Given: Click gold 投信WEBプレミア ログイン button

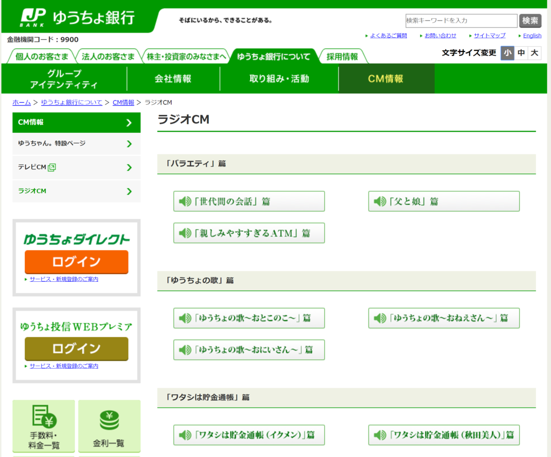Looking at the screenshot, I should [76, 348].
